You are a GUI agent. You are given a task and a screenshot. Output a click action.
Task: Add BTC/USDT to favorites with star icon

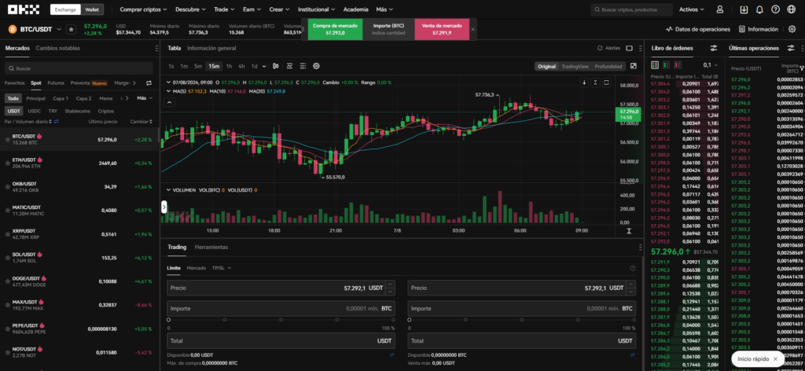pos(71,29)
